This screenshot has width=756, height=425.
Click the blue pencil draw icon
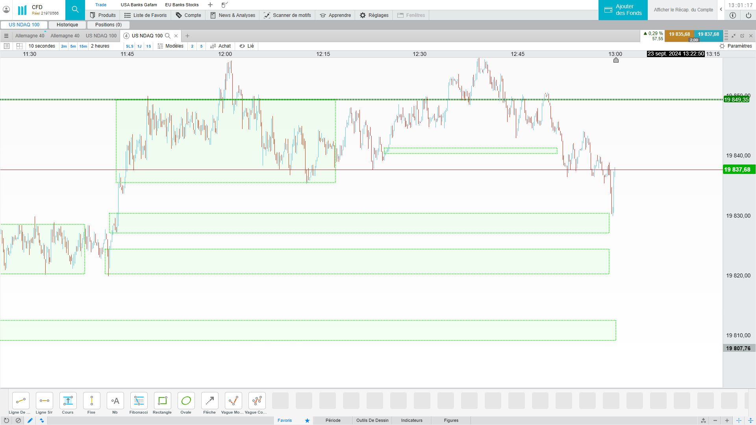(x=30, y=421)
